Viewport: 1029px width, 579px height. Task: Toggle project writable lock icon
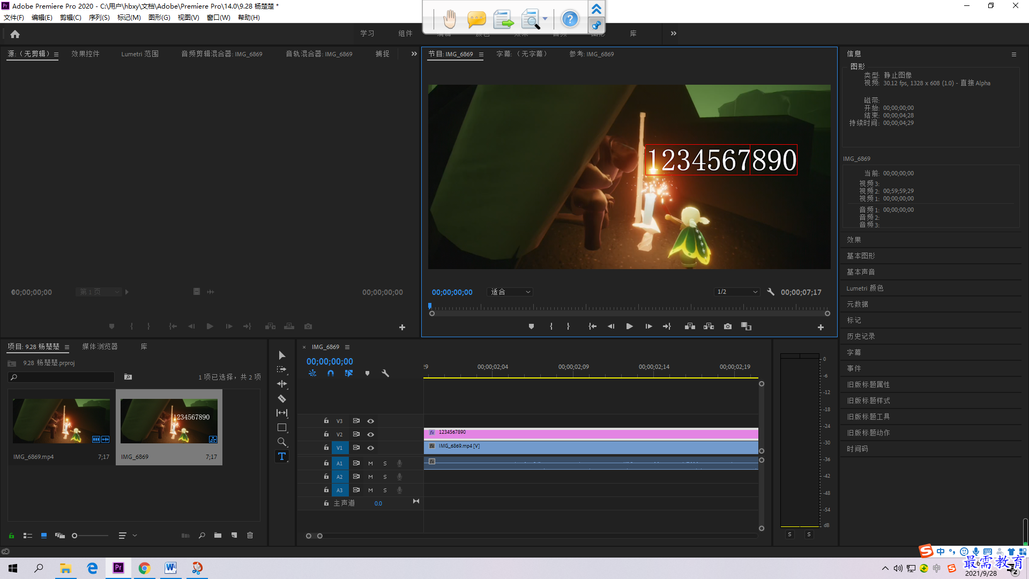(11, 536)
